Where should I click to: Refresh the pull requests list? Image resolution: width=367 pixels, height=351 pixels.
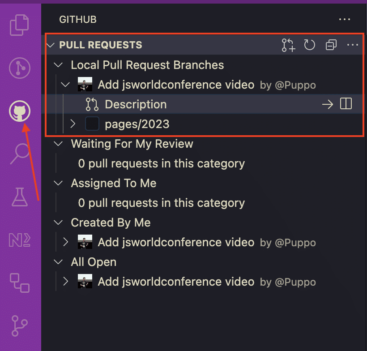tap(309, 45)
